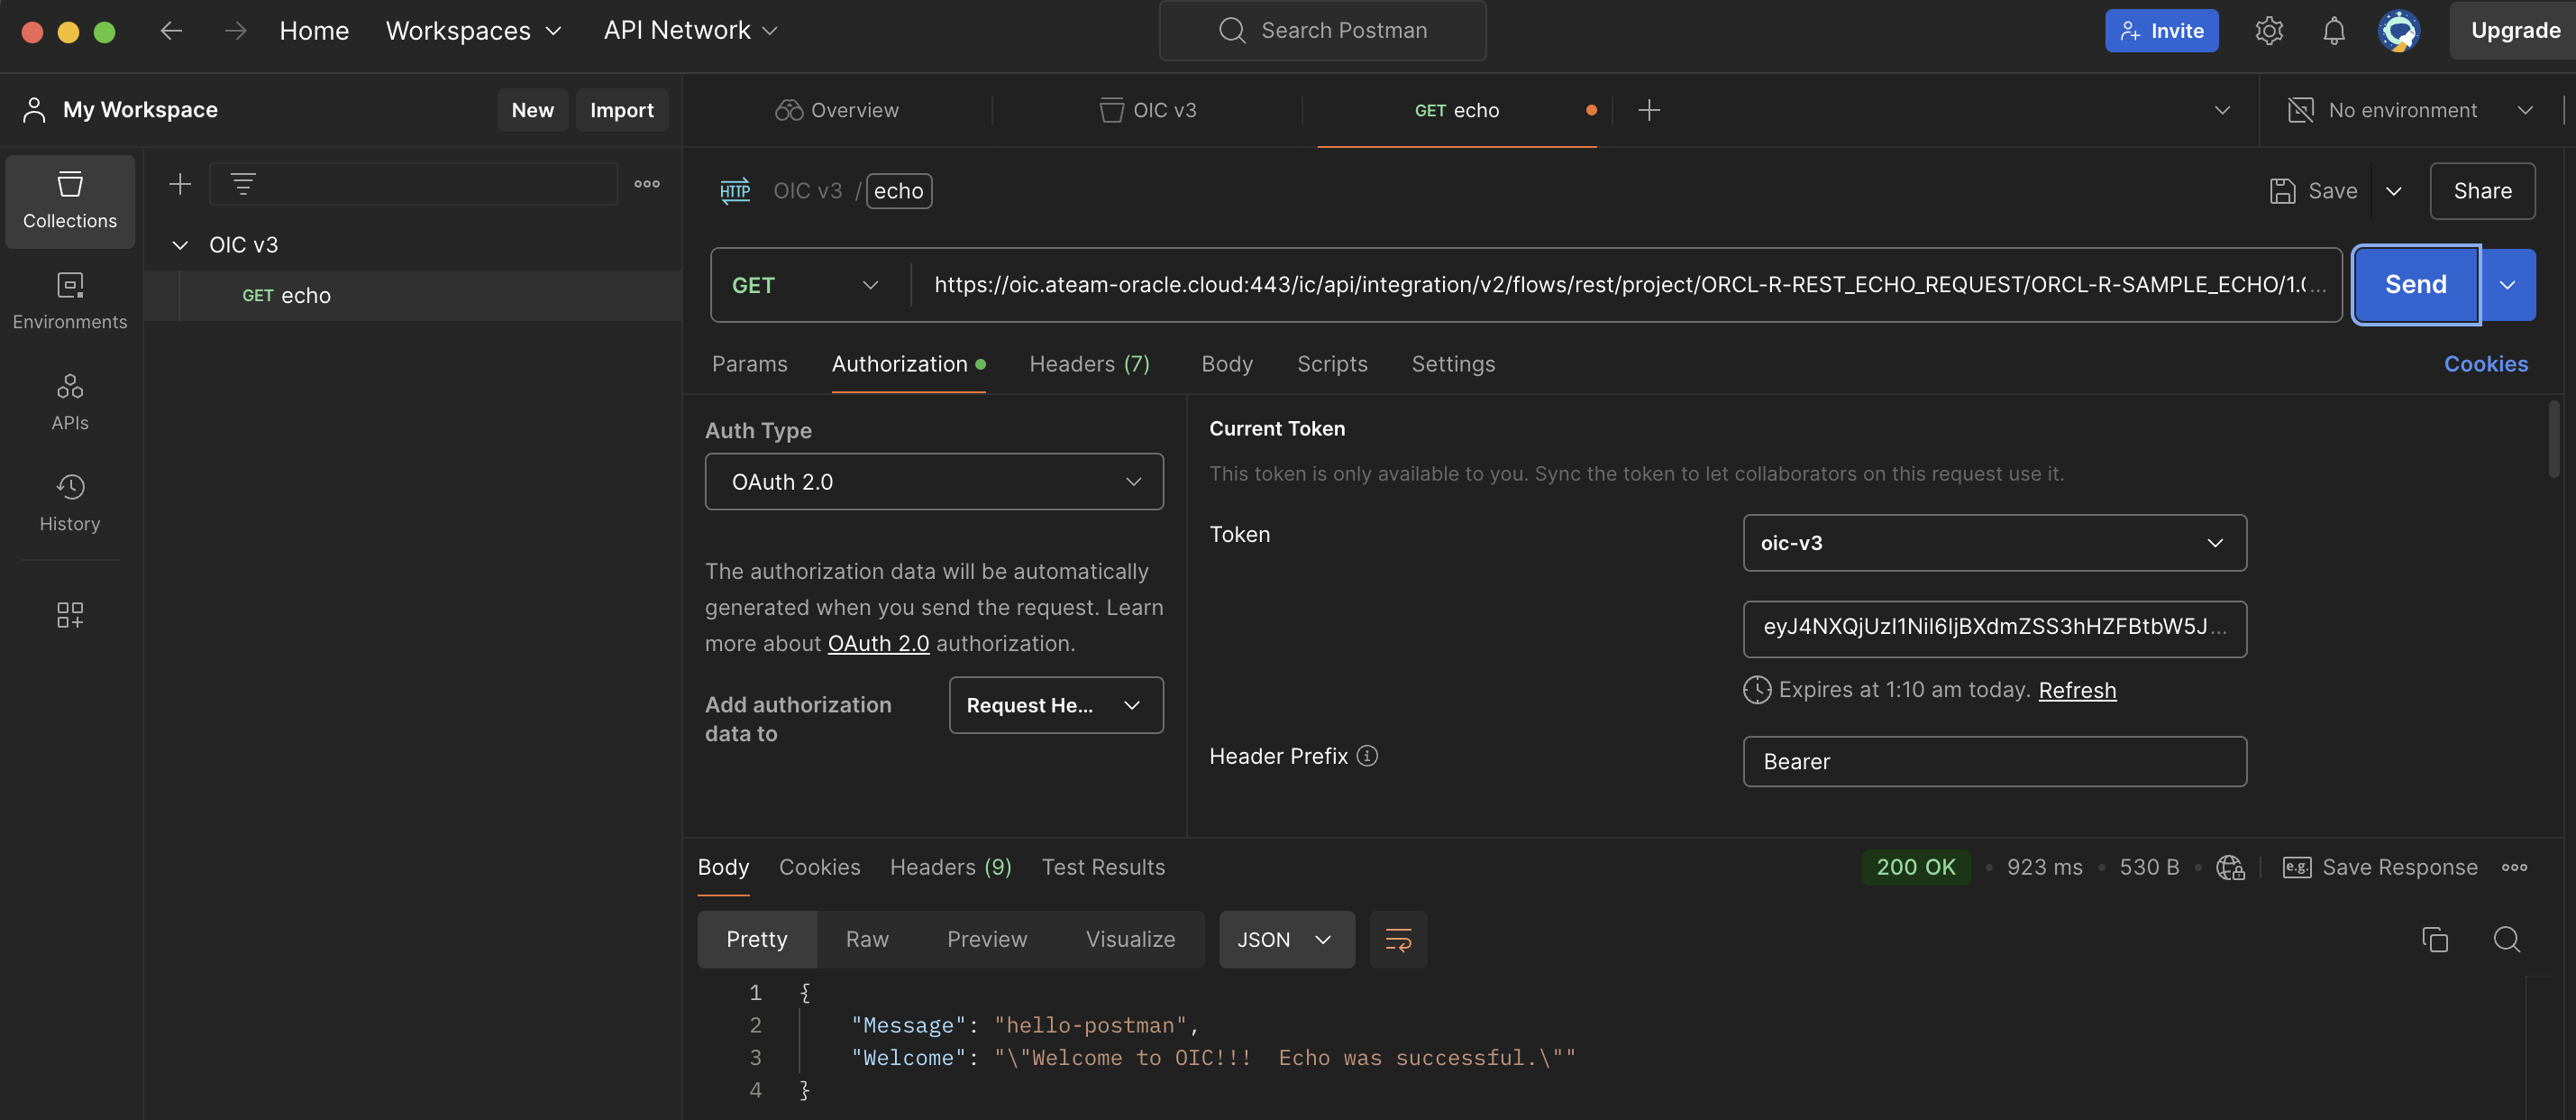Open the notifications bell icon
Screen dimensions: 2576x1120
[x=2333, y=31]
